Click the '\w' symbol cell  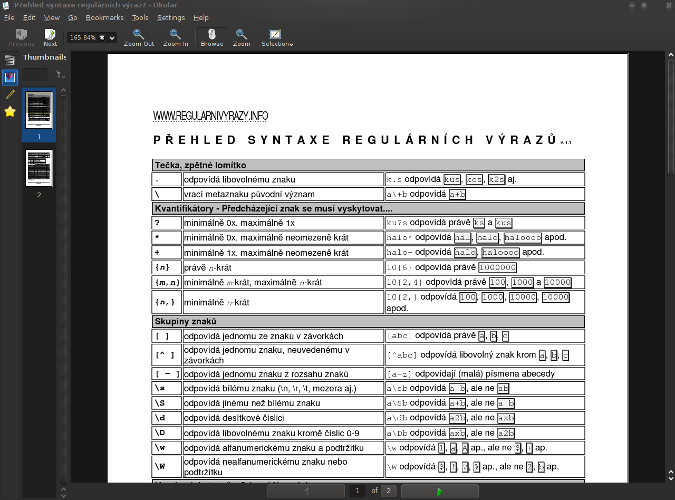167,448
